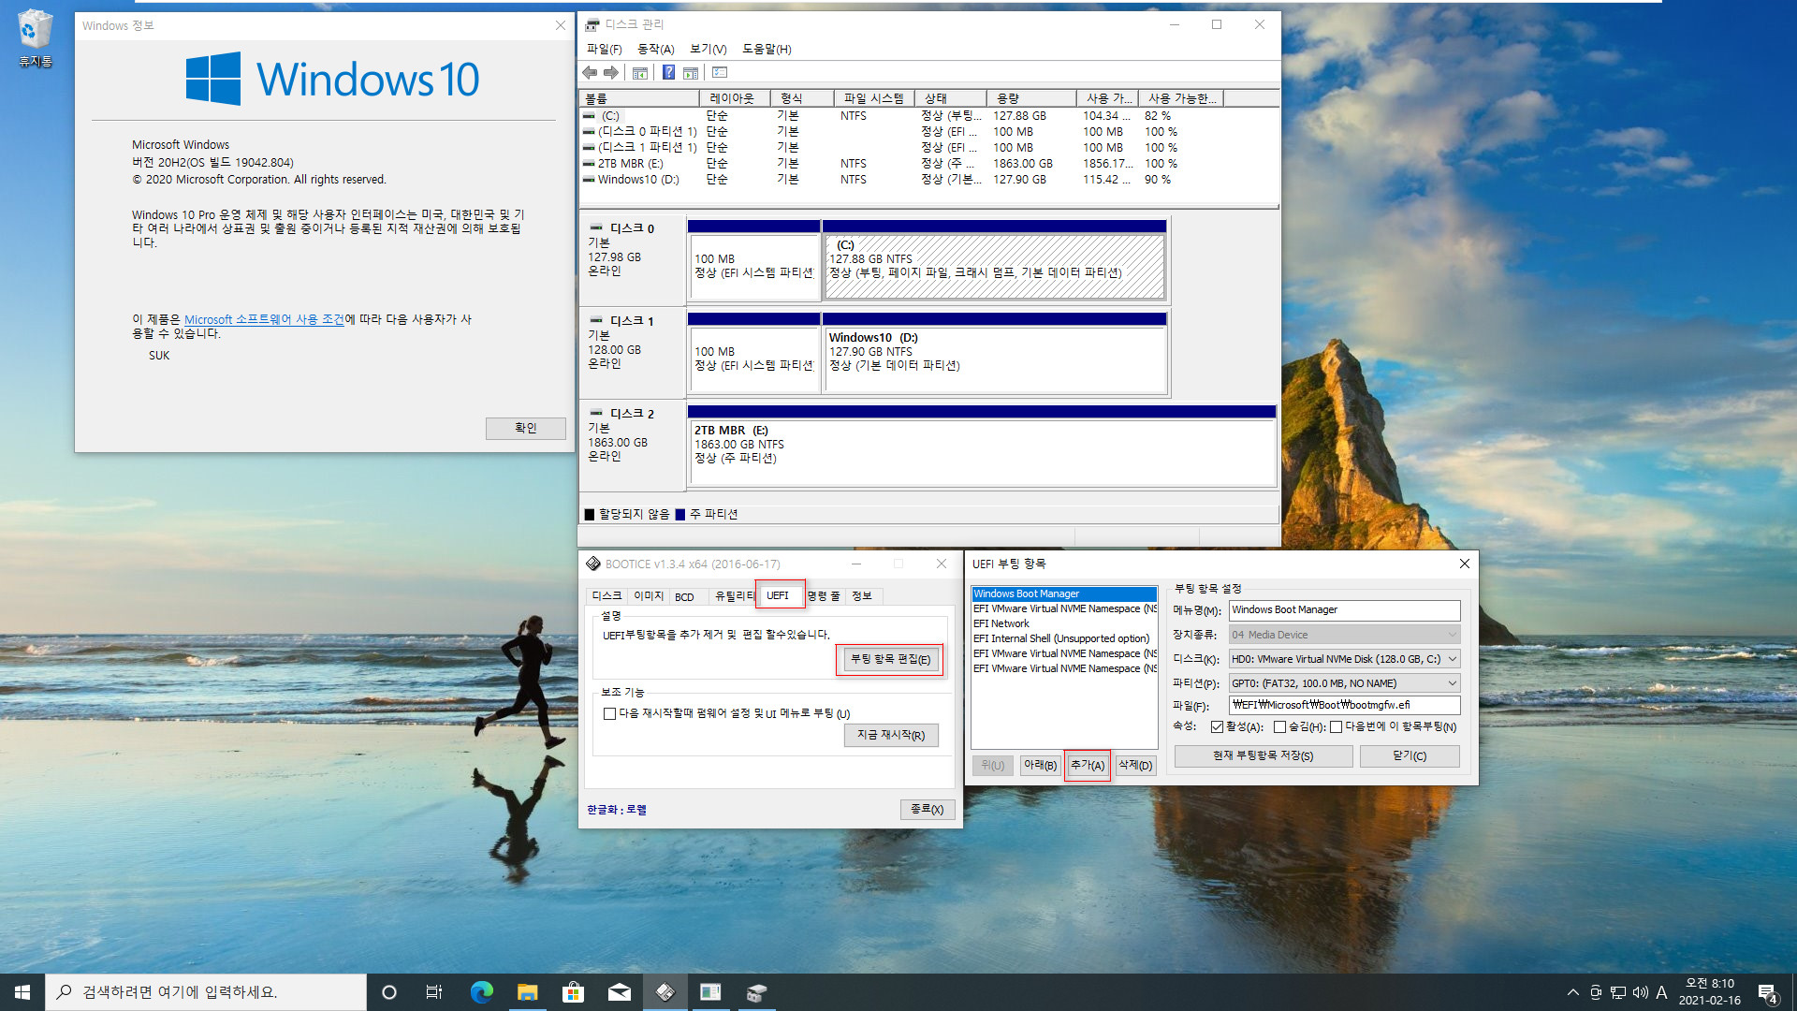Select the Disk 0 header icon
The image size is (1797, 1011).
point(596,227)
